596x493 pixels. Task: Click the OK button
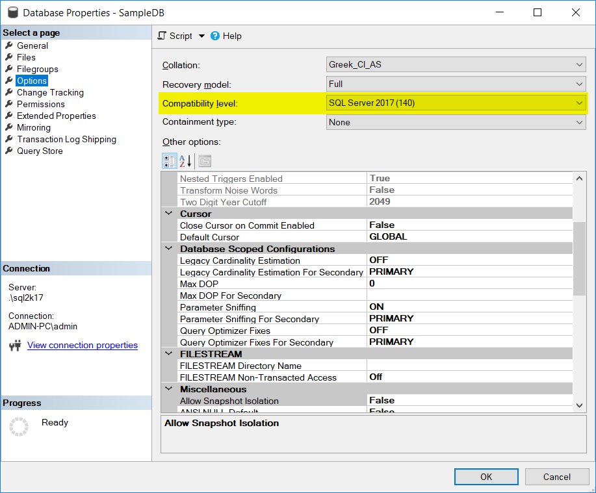[x=486, y=477]
